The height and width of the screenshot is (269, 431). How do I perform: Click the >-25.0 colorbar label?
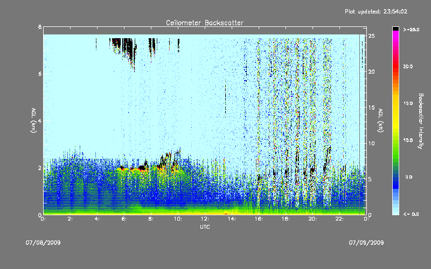411,30
